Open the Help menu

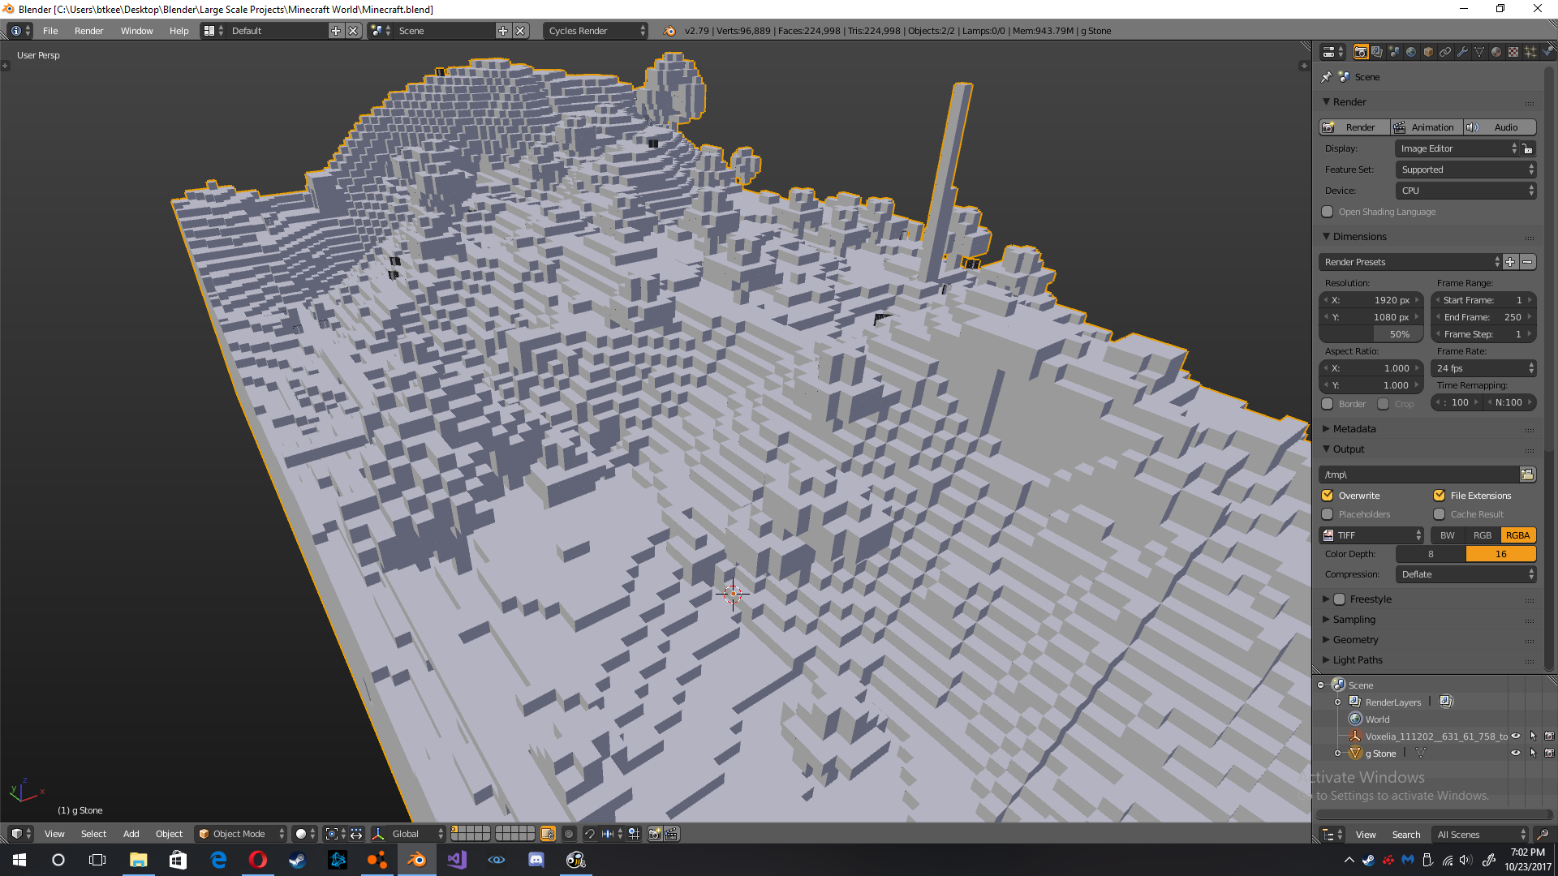(x=179, y=31)
